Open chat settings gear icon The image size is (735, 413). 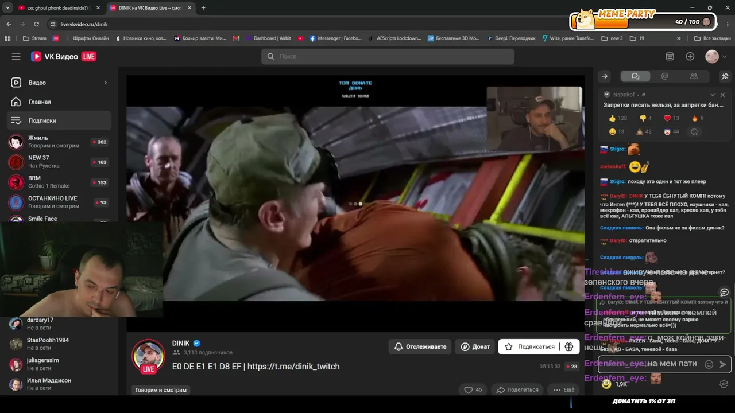(x=724, y=384)
